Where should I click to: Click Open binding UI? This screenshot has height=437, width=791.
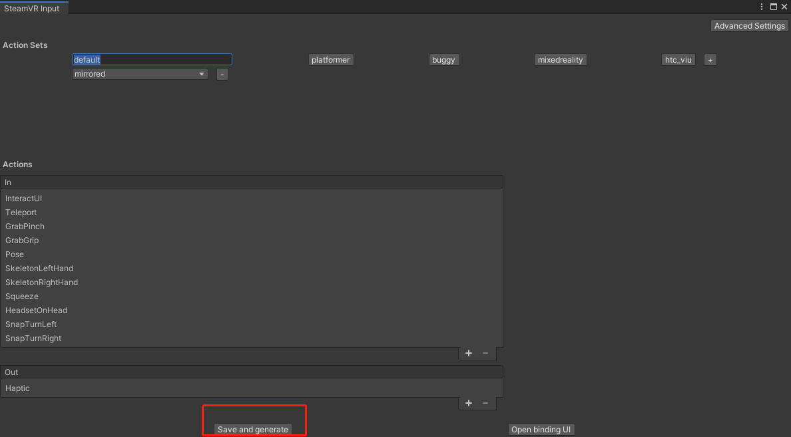541,430
